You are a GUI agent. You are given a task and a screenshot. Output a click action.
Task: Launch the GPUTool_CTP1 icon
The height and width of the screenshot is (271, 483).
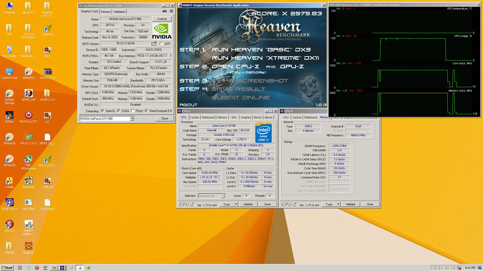point(28,117)
